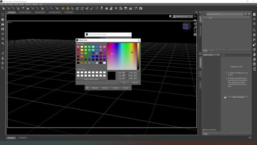
Task: Click the Save disk icon in left sidebar
Action: [3, 29]
